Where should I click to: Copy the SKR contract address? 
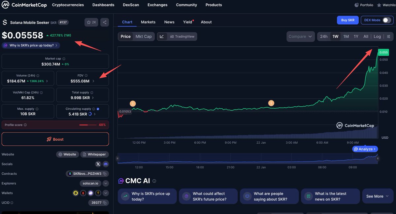tap(104, 174)
